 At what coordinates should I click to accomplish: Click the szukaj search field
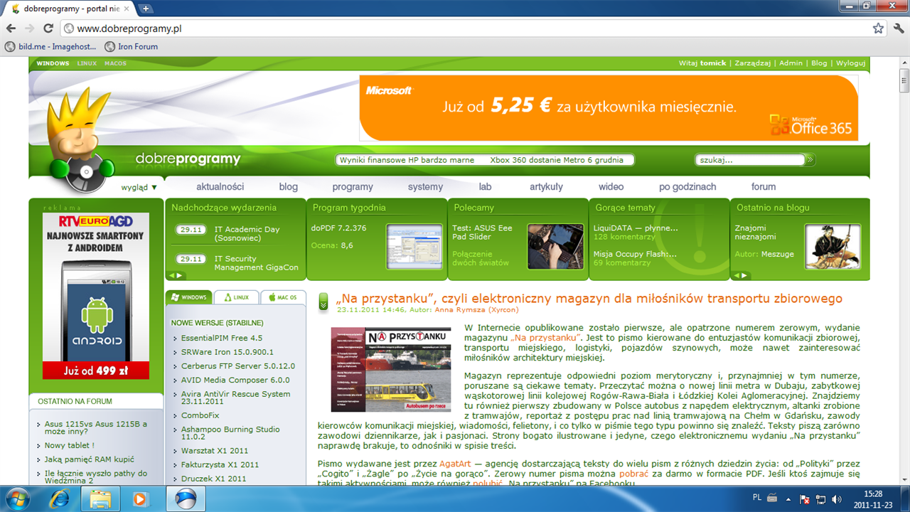pos(750,160)
